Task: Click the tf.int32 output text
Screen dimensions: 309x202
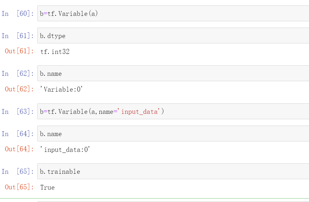Action: (x=55, y=51)
